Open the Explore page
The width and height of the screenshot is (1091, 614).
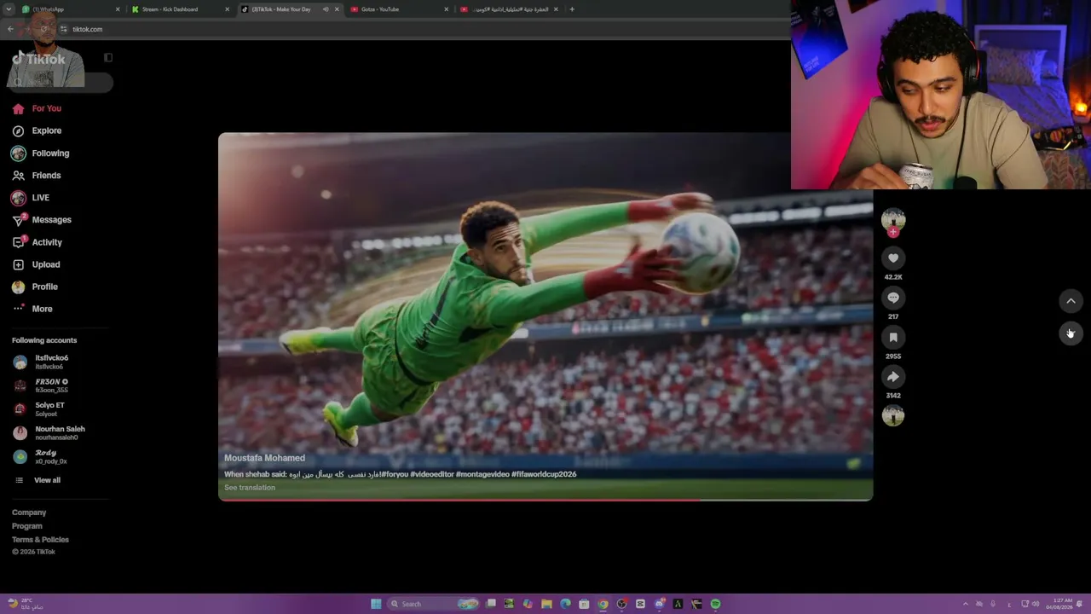click(37, 130)
